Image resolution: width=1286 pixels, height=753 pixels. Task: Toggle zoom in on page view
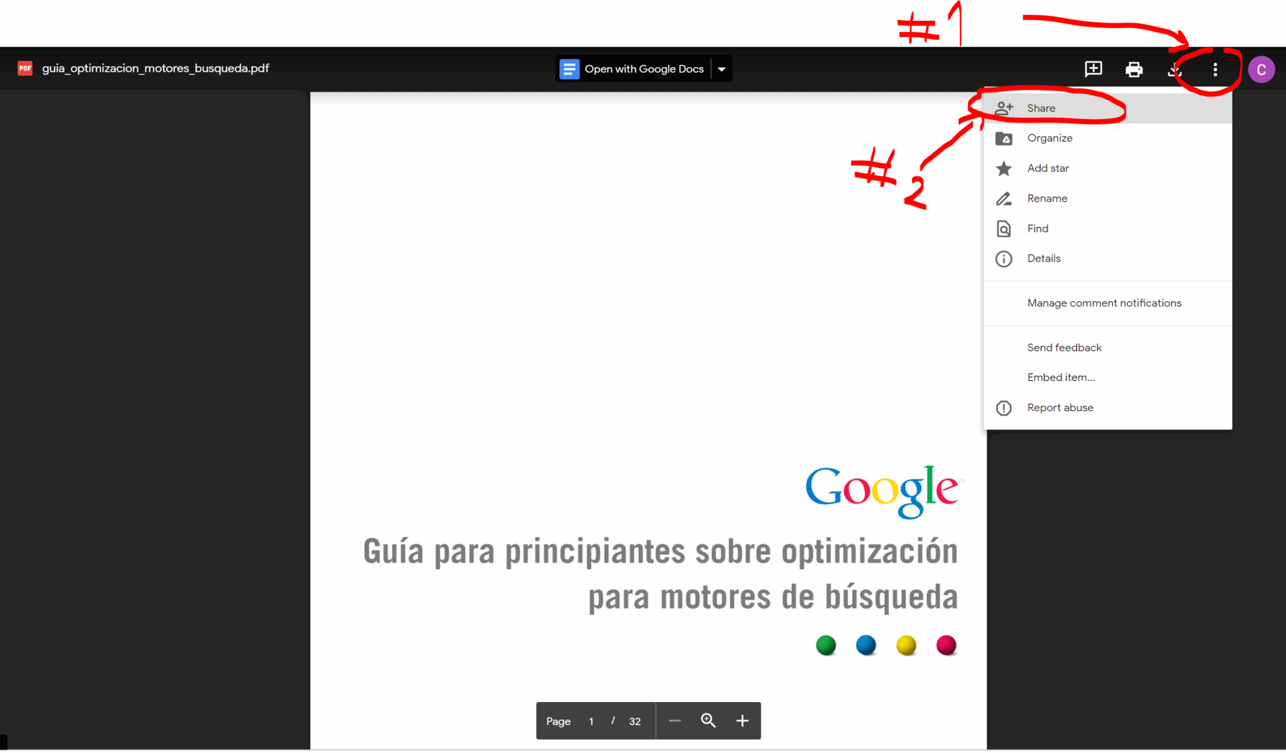709,721
